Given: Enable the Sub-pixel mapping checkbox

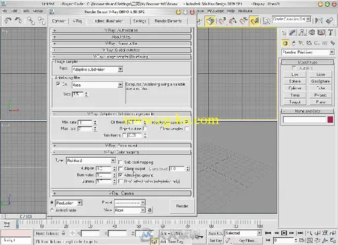Looking at the screenshot, I should (120, 162).
